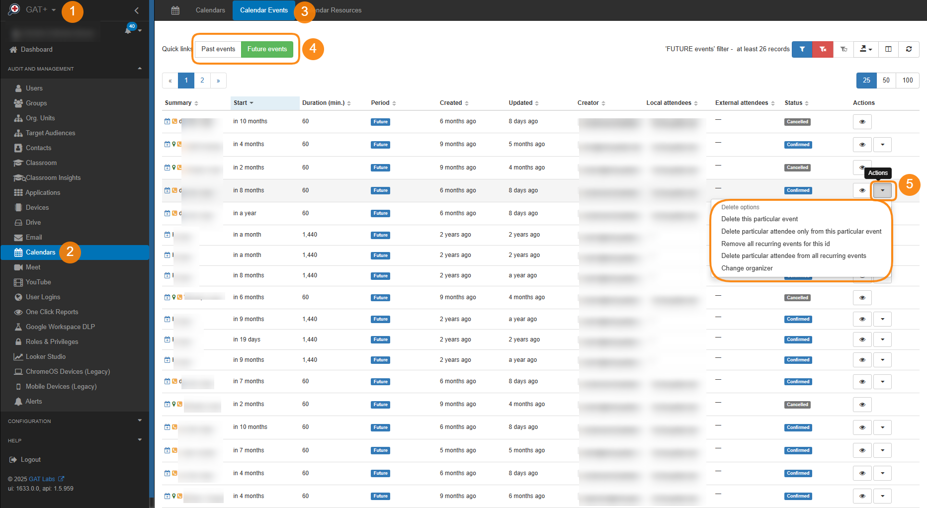Screen dimensions: 927x508
Task: Open the GAT Labs link in the footer
Action: (42, 479)
